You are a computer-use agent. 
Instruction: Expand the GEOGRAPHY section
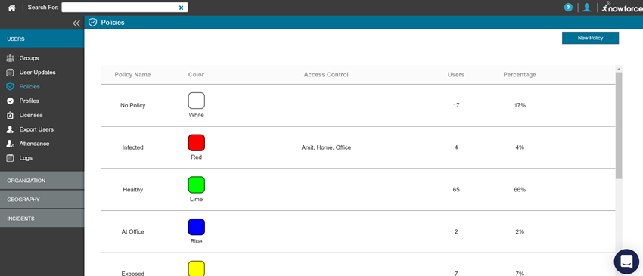coord(42,200)
